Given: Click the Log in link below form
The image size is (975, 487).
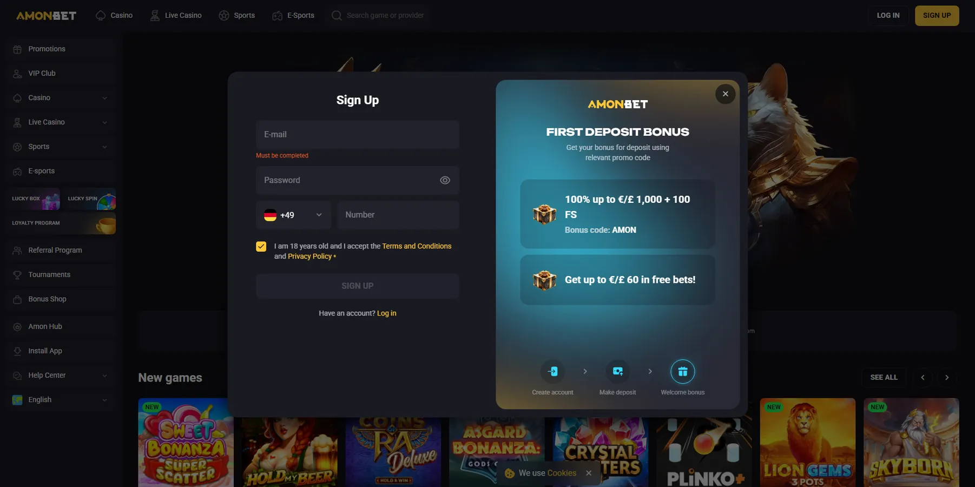Looking at the screenshot, I should tap(386, 313).
